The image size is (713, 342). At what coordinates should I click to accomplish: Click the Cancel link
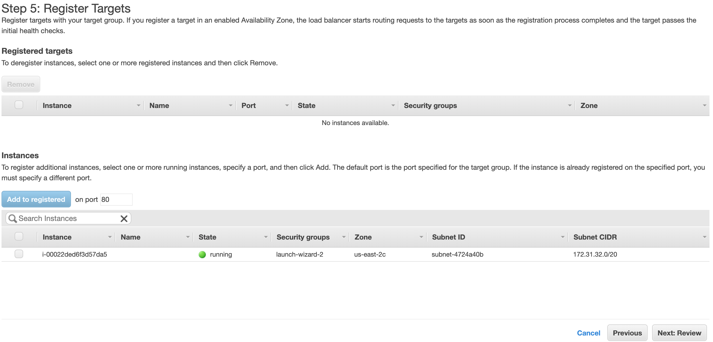588,333
